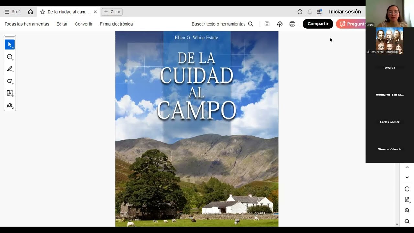Select participant Ximena Valencia
This screenshot has width=414, height=233.
pyautogui.click(x=390, y=149)
